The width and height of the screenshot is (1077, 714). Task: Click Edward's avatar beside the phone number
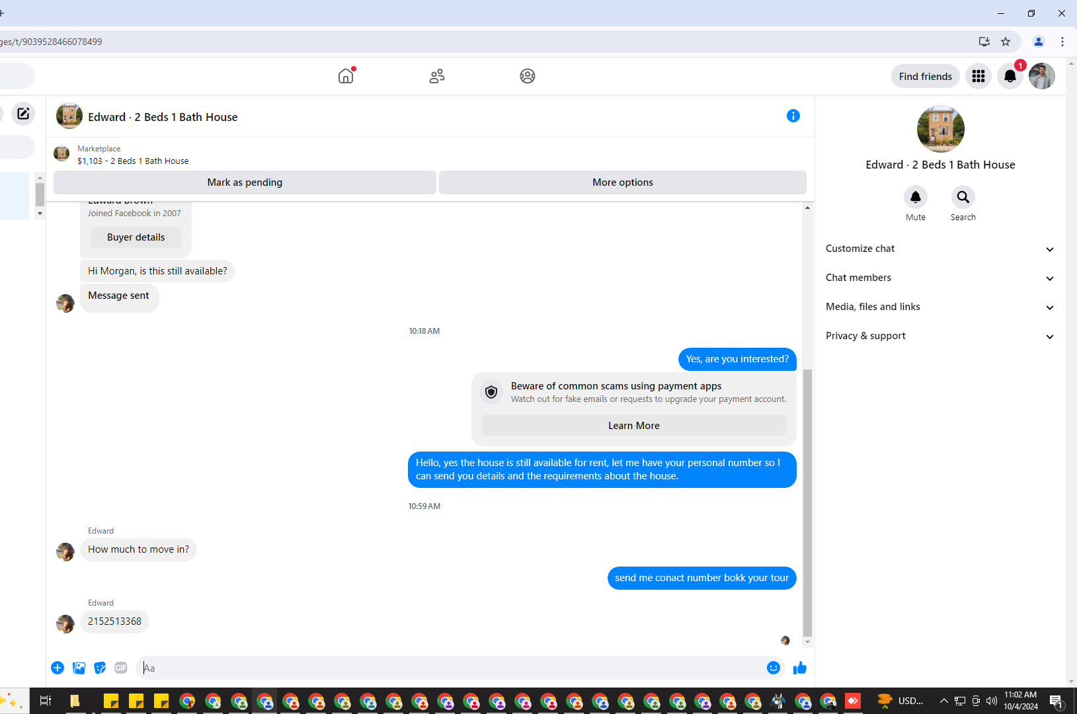point(65,624)
